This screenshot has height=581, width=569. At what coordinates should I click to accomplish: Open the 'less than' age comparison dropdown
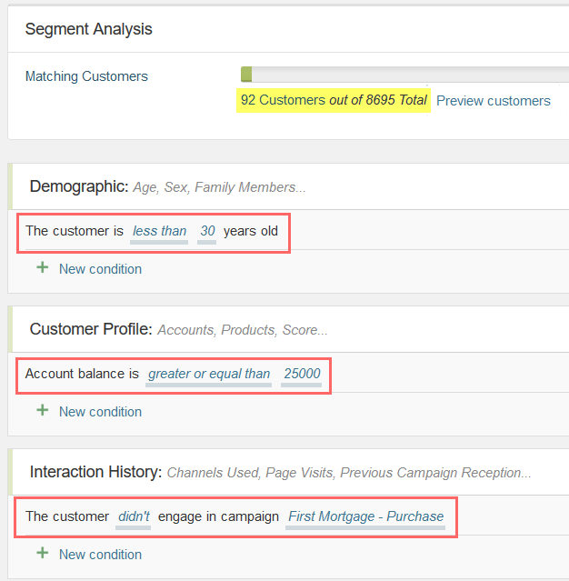click(x=159, y=231)
